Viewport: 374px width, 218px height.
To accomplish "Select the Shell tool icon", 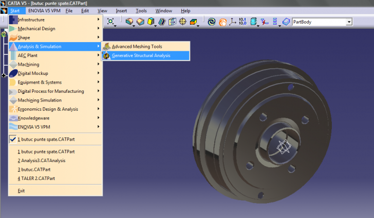I will [x=162, y=22].
